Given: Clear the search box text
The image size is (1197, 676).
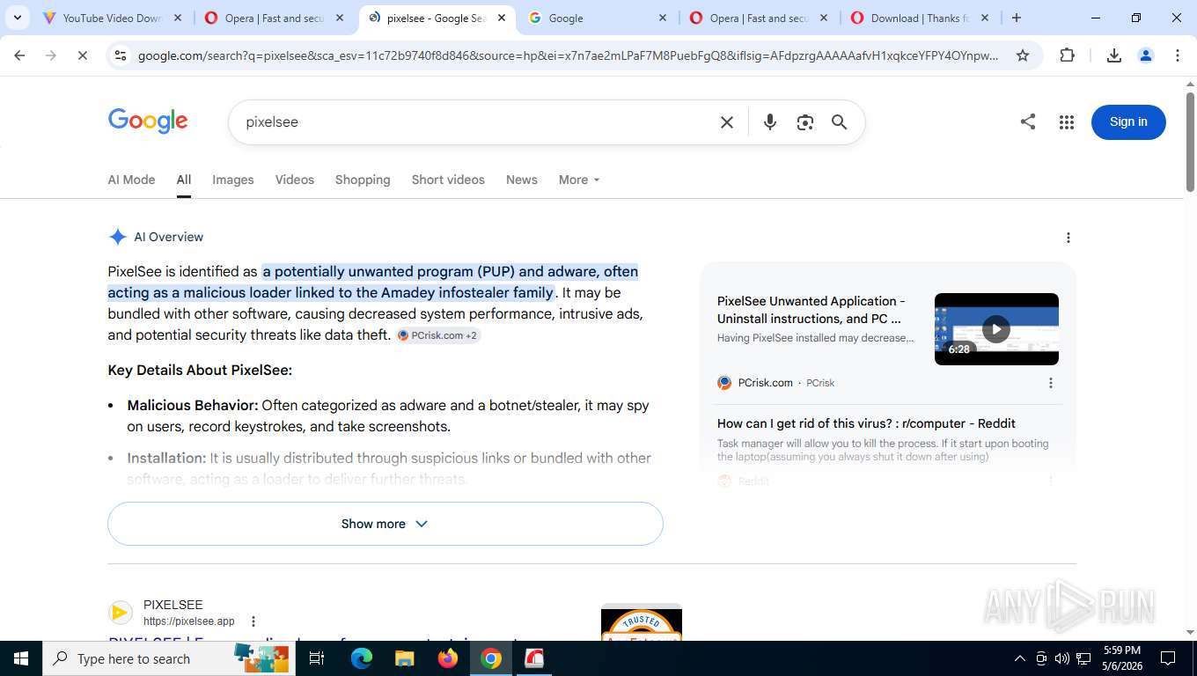Looking at the screenshot, I should pyautogui.click(x=727, y=122).
